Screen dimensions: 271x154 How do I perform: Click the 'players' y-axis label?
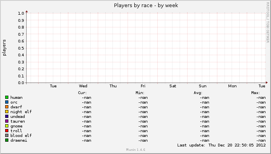point(4,48)
